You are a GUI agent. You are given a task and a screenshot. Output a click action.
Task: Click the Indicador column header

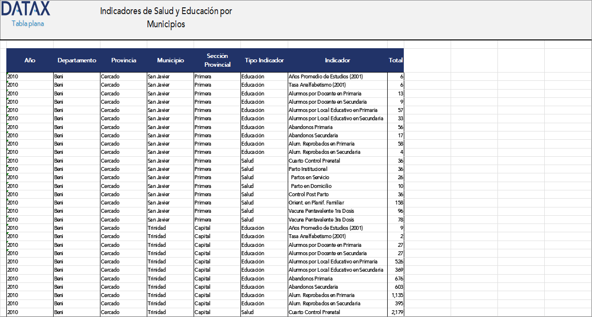tap(338, 60)
